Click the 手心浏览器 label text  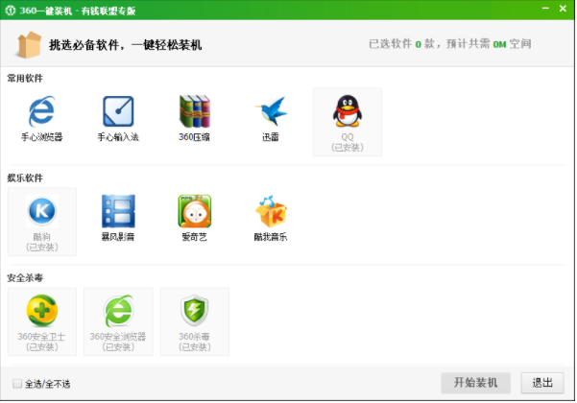pos(41,137)
